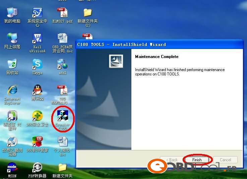Select the Keil uVision4 desktop icon
This screenshot has height=179, width=247.
coord(37,39)
